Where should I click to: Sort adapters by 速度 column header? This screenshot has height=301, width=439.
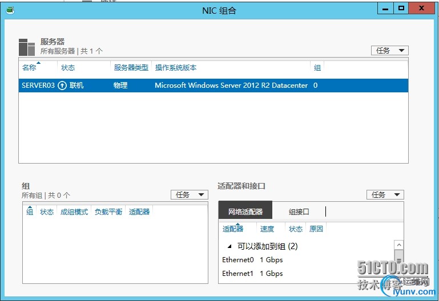coord(267,229)
